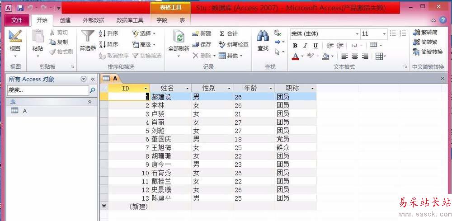The image size is (452, 221).
Task: Open the 外部数据 ribbon tab
Action: [x=94, y=20]
